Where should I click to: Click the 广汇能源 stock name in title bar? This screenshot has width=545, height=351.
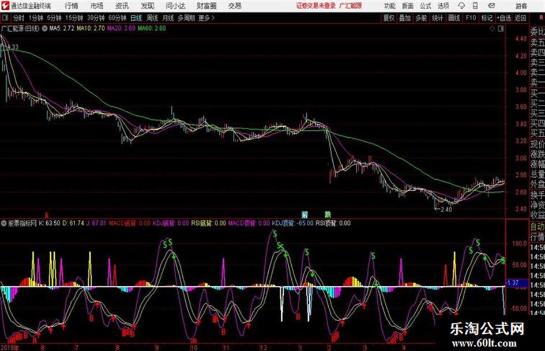[x=351, y=6]
